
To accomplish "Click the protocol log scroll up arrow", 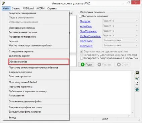I will click(x=132, y=73).
